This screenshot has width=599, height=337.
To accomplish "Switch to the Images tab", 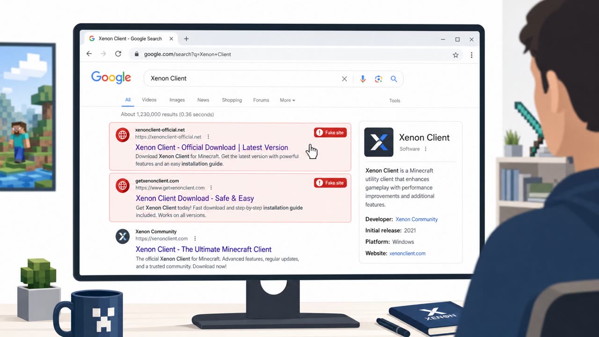I will click(177, 100).
